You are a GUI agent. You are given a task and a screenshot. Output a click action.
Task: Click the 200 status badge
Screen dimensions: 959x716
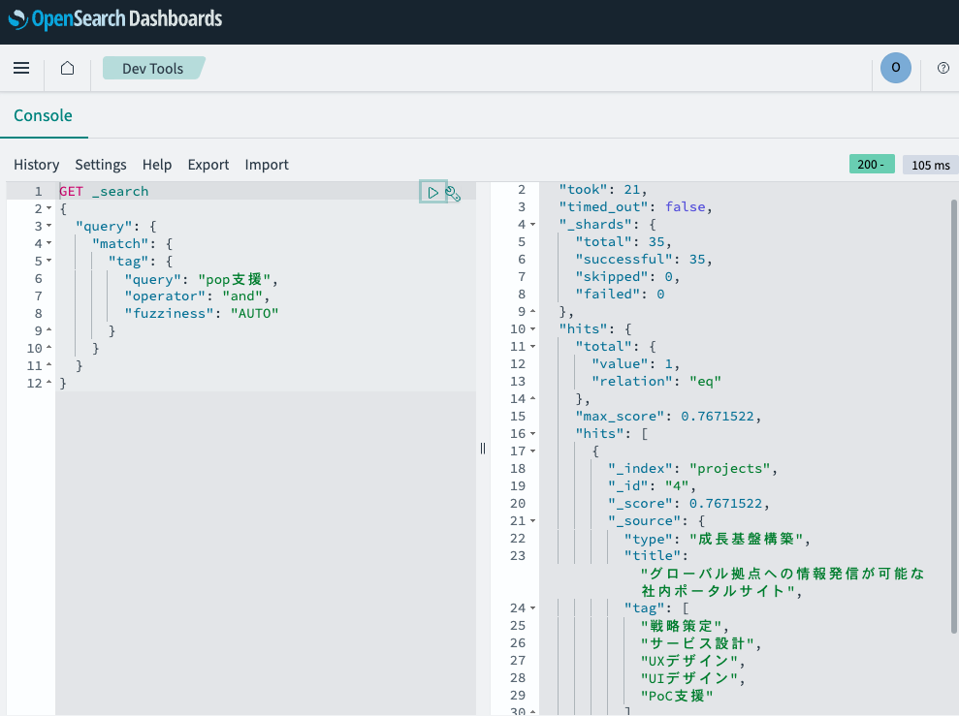(x=872, y=165)
